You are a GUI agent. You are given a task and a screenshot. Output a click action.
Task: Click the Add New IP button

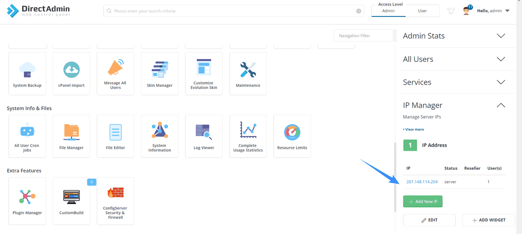click(423, 201)
